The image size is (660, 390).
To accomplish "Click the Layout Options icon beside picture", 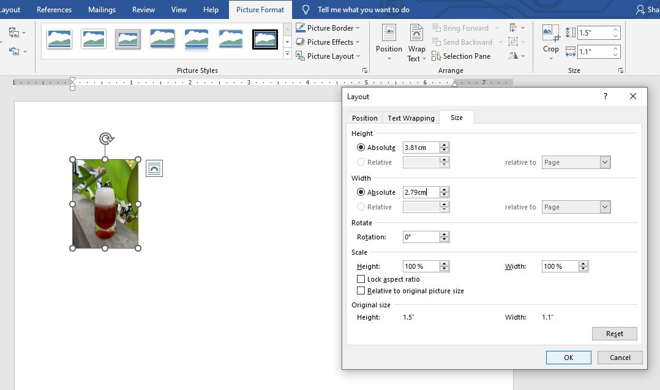I will pyautogui.click(x=154, y=169).
